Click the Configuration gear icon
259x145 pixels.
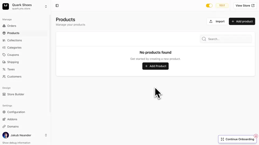tap(4, 112)
